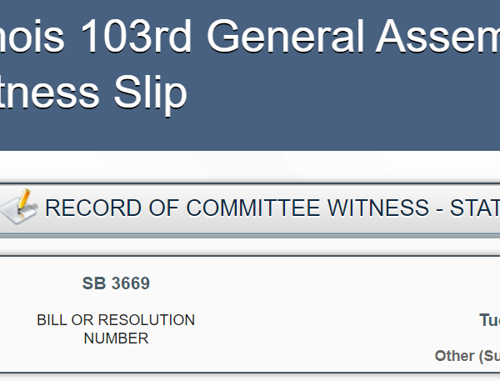Screen dimensions: 500x381
Task: Click the pencil and notepad icon
Action: tap(18, 207)
